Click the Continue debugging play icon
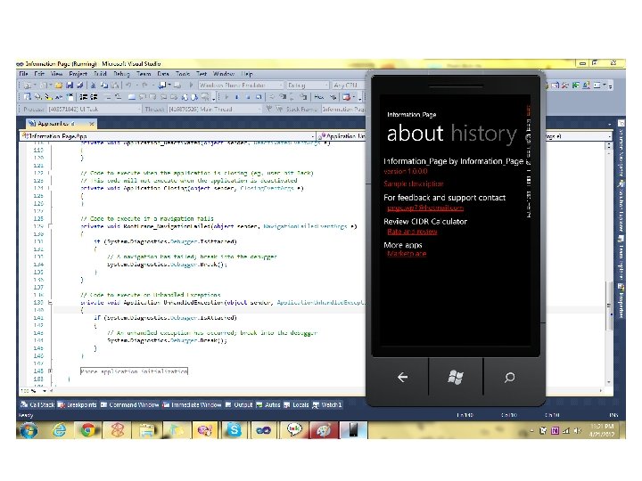The height and width of the screenshot is (481, 642). click(226, 97)
